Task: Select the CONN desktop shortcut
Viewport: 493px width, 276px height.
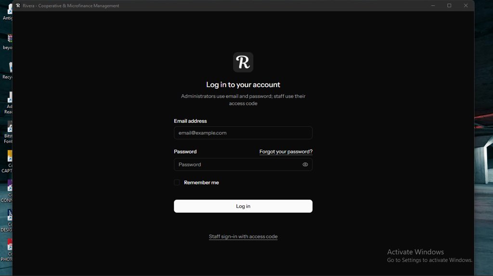Action: tap(7, 191)
